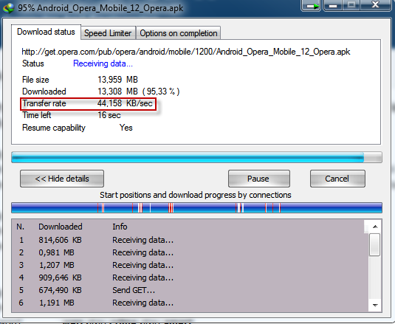The width and height of the screenshot is (395, 324).
Task: Select connection row 4 with 909,646 KB
Action: [190, 278]
